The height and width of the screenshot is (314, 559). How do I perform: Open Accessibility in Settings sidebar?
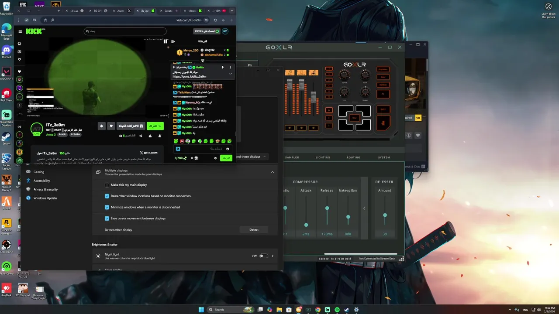click(x=42, y=181)
